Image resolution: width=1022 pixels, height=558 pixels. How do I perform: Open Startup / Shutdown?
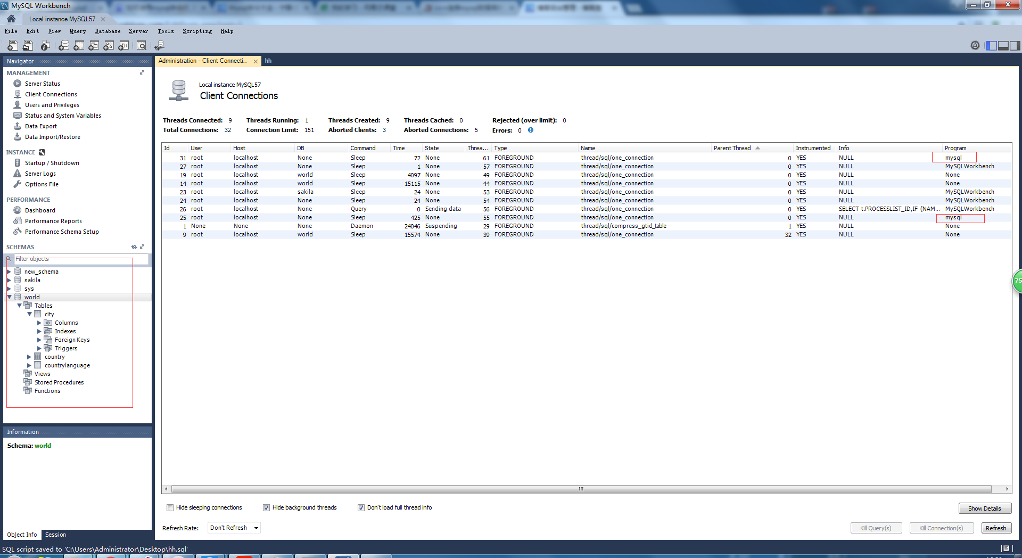[x=52, y=163]
